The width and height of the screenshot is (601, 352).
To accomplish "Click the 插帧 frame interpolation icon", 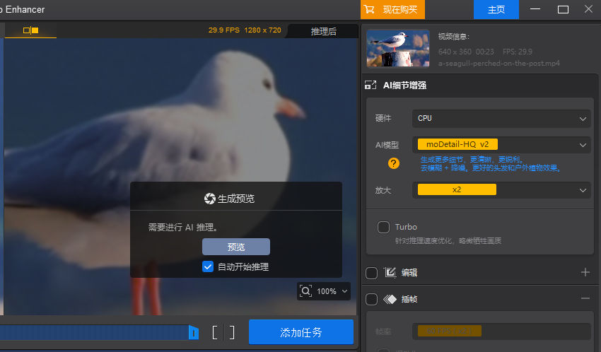I will (390, 299).
